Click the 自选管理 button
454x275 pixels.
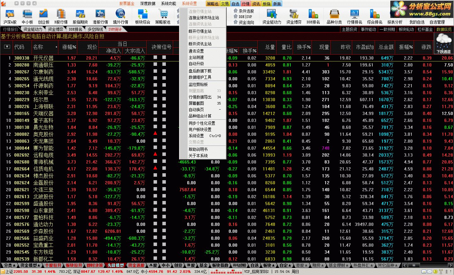click(x=437, y=22)
